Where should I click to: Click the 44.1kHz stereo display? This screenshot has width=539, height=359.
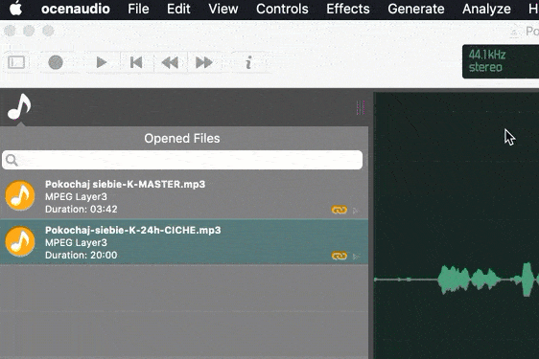click(501, 61)
